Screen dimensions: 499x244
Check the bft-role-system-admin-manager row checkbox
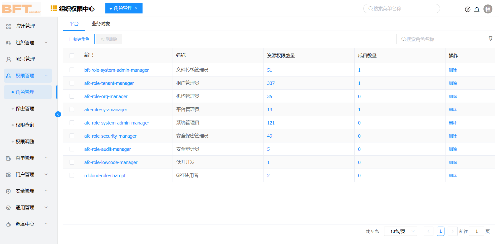[x=72, y=70]
